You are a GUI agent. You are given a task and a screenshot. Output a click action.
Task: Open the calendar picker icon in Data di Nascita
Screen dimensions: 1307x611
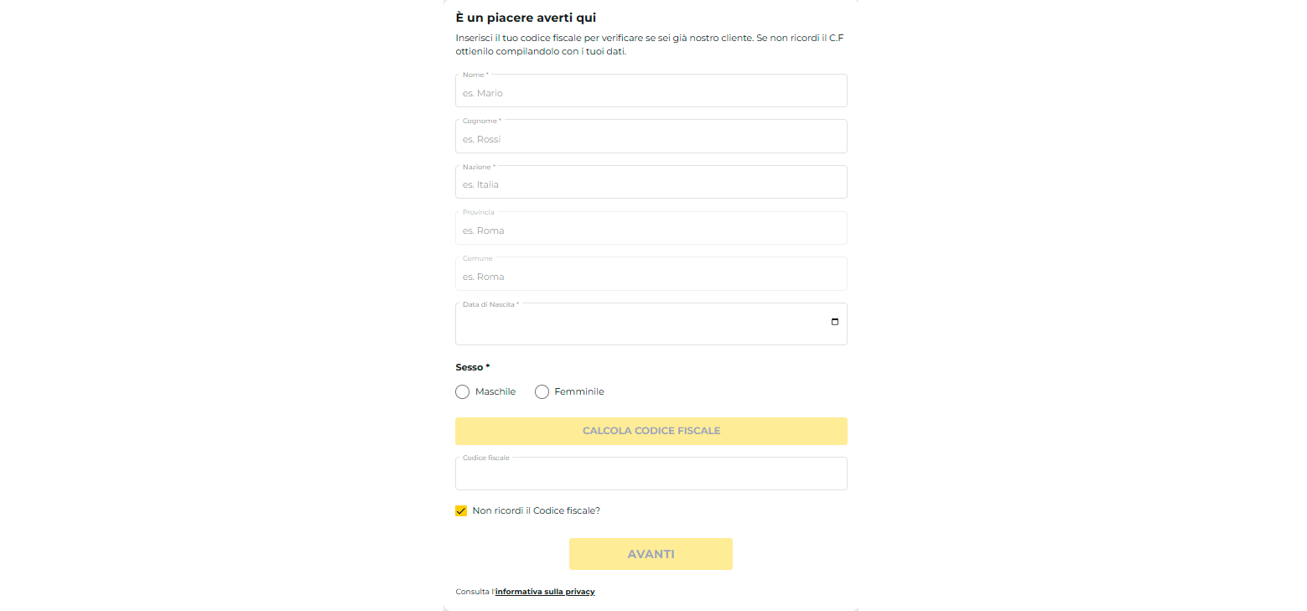834,322
